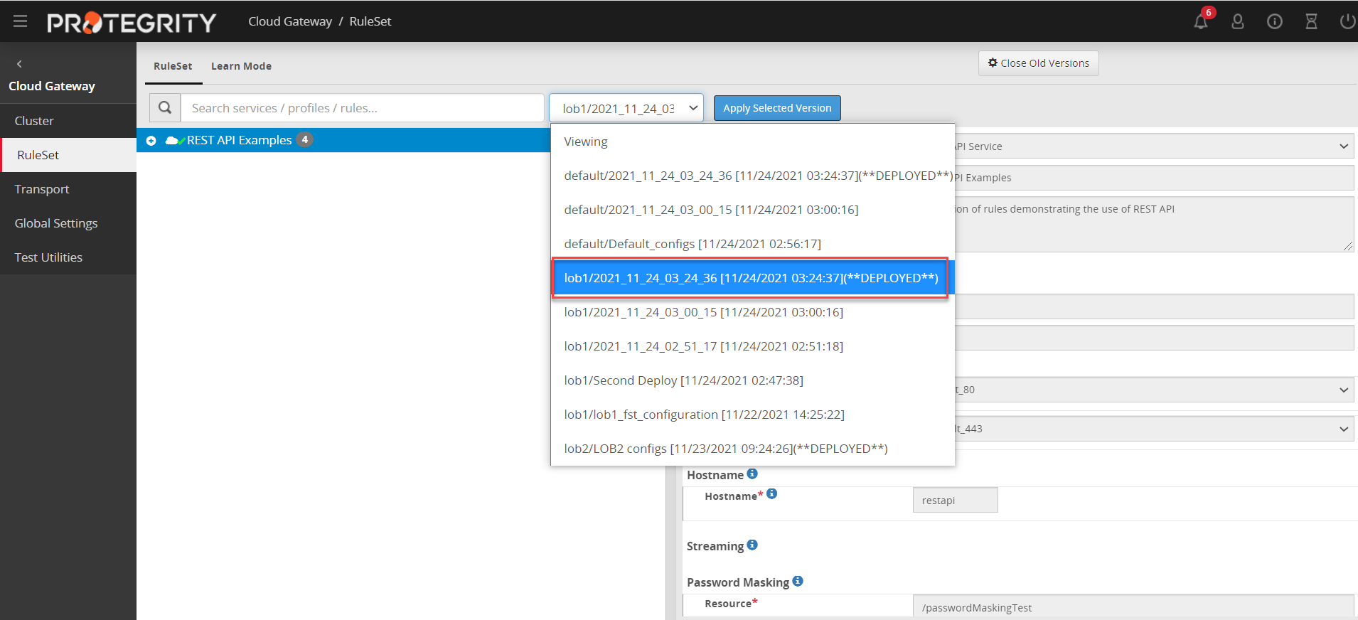Expand REST API Examples plus icon

(x=151, y=141)
